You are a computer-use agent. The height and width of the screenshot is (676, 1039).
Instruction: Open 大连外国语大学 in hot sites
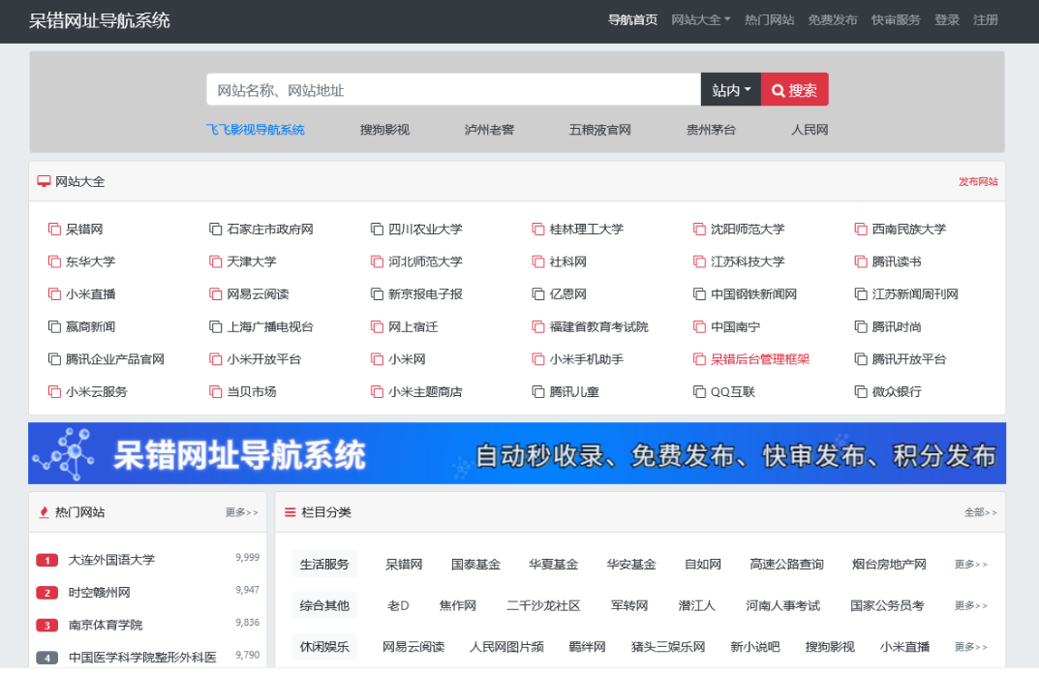(x=111, y=560)
